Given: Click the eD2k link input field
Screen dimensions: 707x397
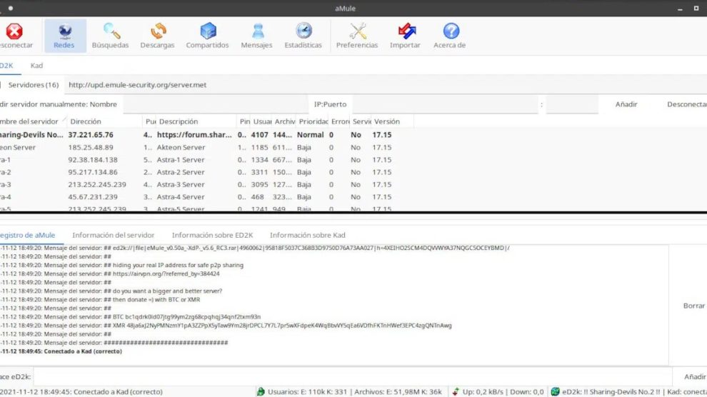Looking at the screenshot, I should tap(353, 376).
